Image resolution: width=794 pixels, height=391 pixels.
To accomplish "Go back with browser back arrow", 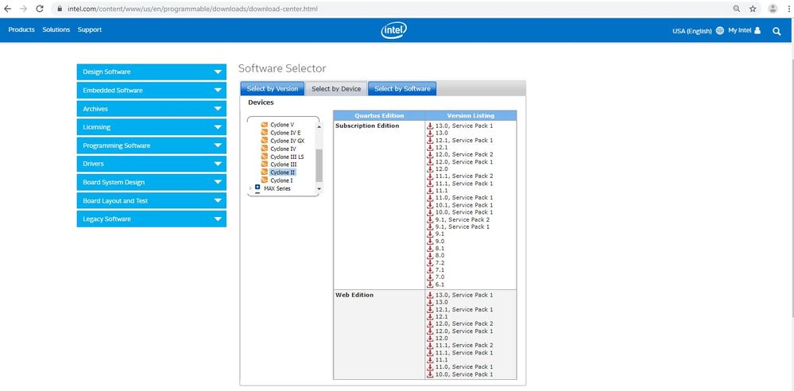I will (x=8, y=9).
